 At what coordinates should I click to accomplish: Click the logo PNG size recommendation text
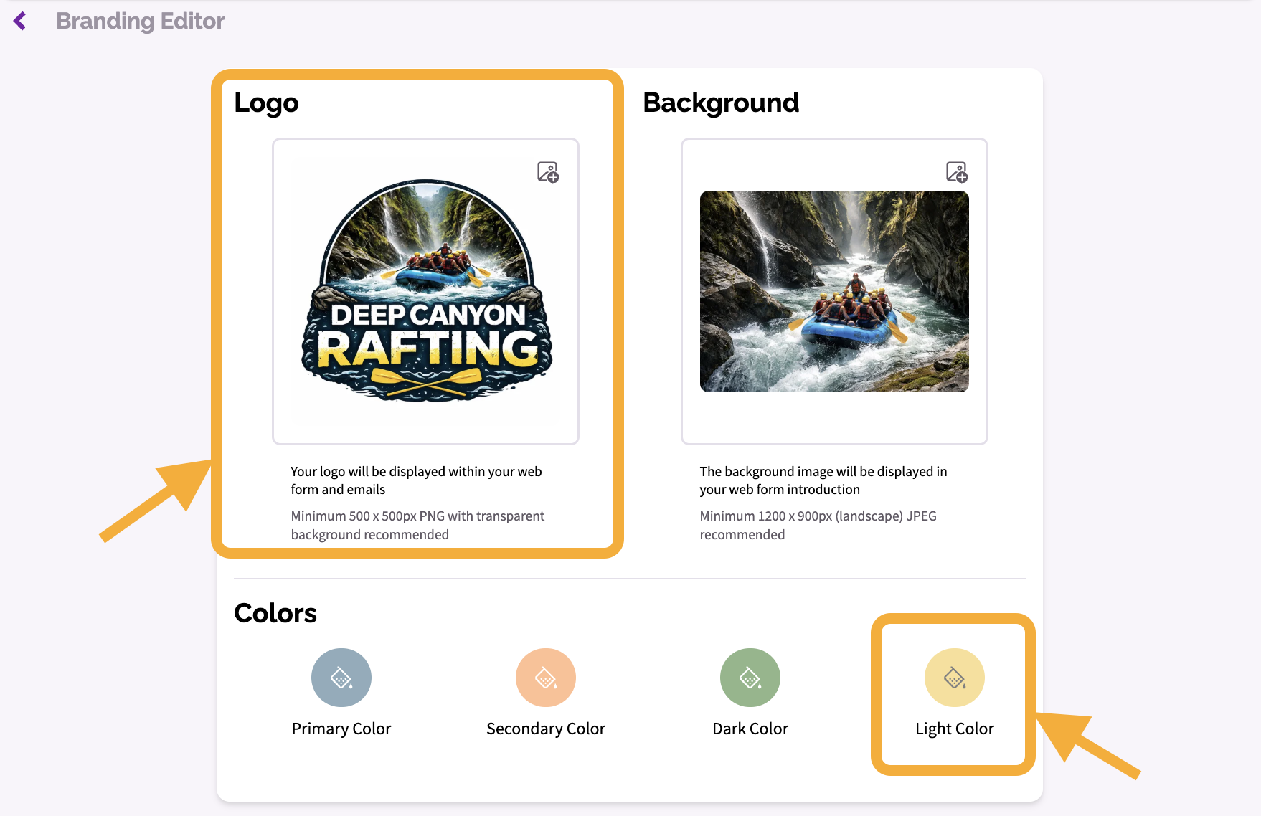pos(417,525)
